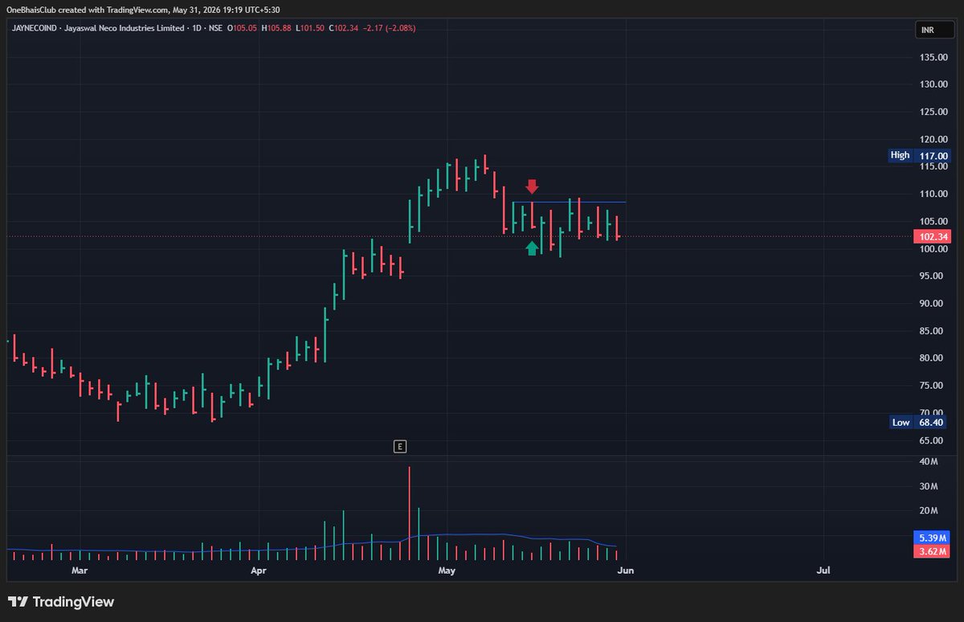Click the open value O105.05 in header

pyautogui.click(x=242, y=28)
